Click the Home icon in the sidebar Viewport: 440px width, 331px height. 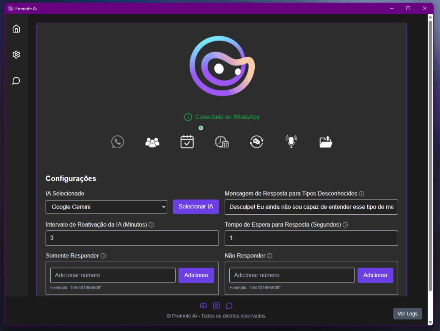pos(16,28)
